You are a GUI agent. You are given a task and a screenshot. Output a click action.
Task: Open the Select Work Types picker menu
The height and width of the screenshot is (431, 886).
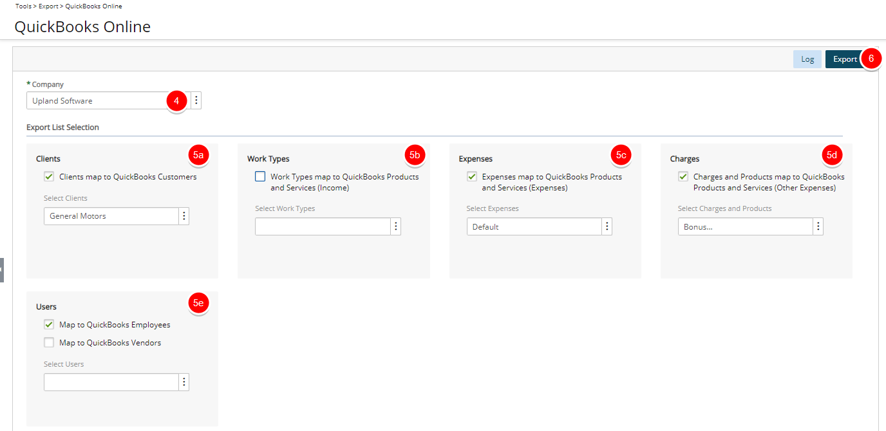[x=395, y=226]
